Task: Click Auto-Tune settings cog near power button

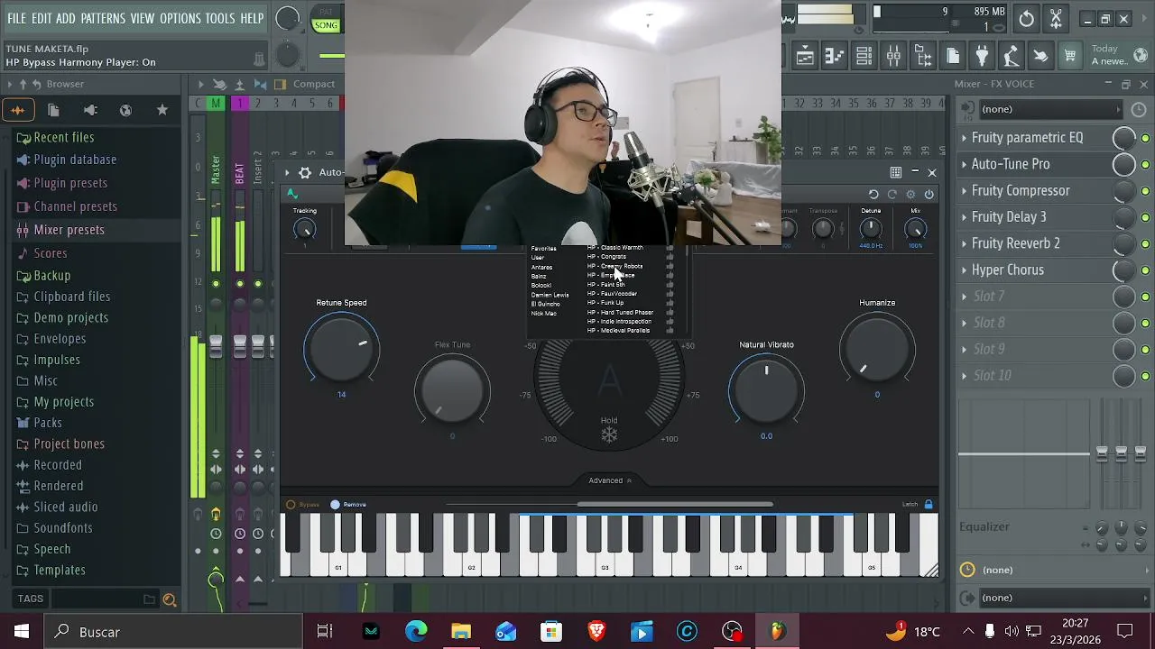Action: (910, 195)
